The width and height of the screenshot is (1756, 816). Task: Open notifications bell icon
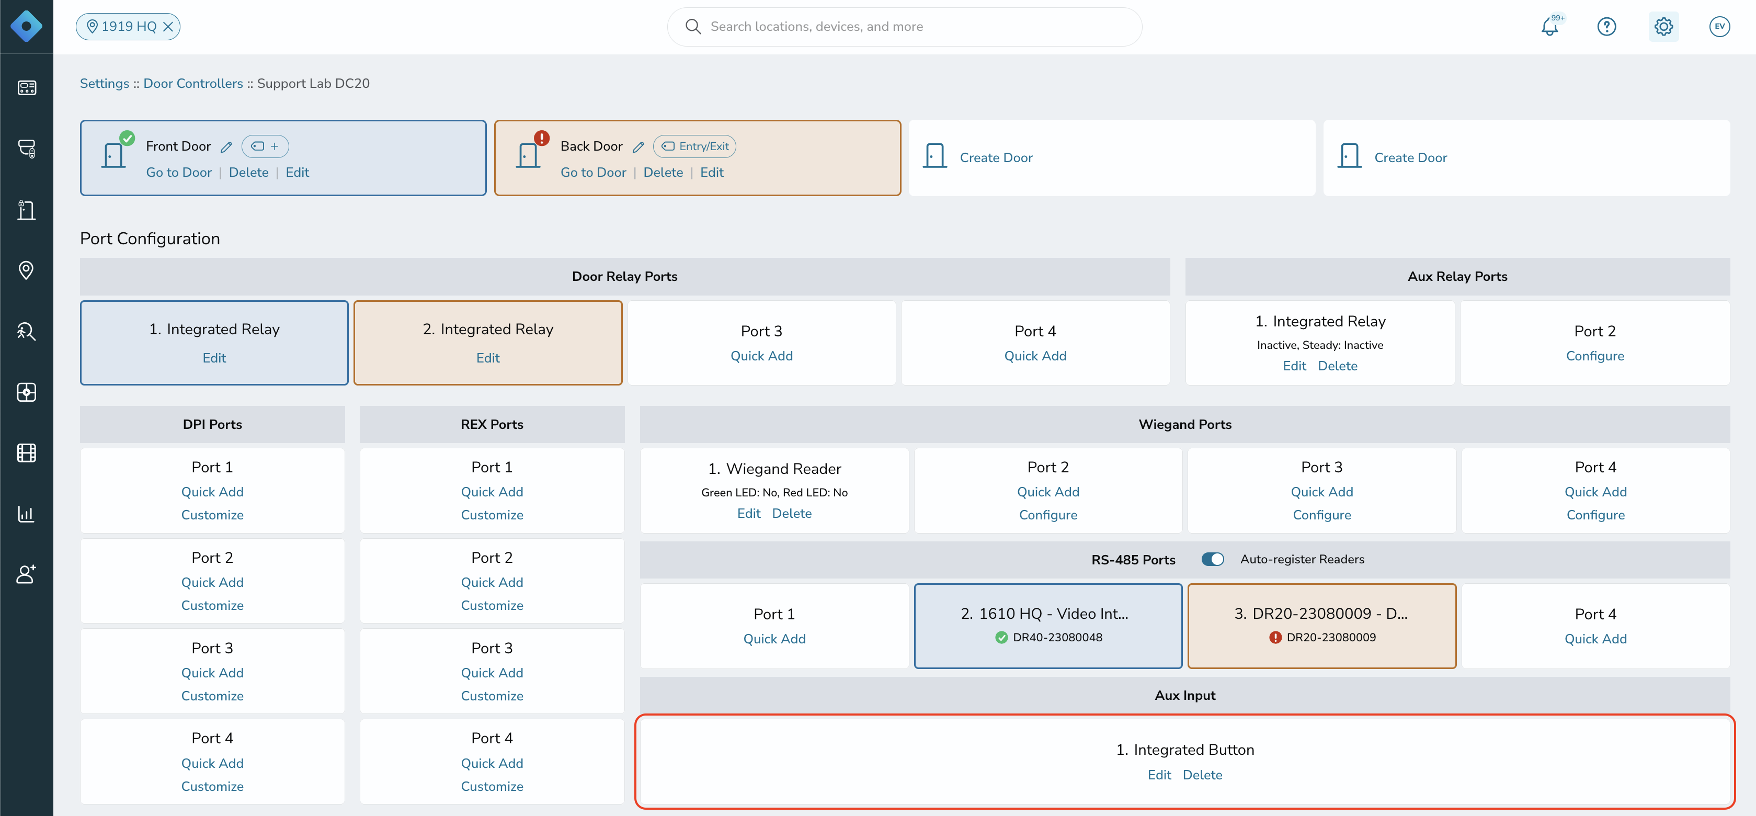click(1550, 27)
